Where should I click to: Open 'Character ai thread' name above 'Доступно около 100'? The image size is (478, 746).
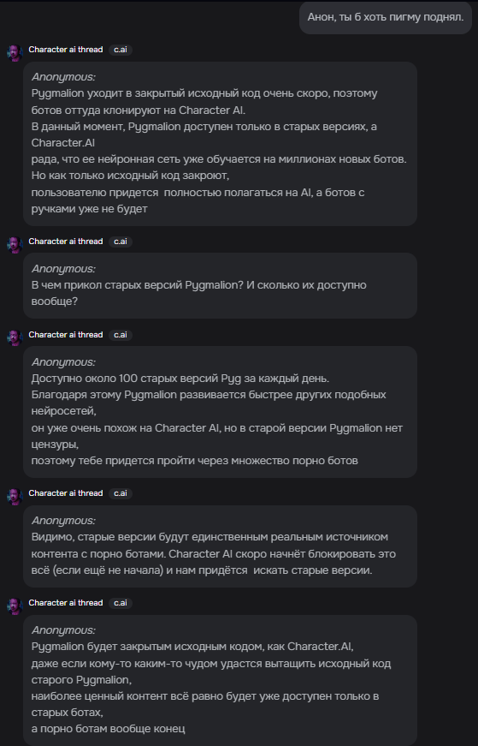coord(66,335)
